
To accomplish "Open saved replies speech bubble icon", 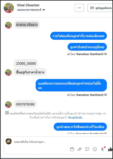I will (87, 149).
